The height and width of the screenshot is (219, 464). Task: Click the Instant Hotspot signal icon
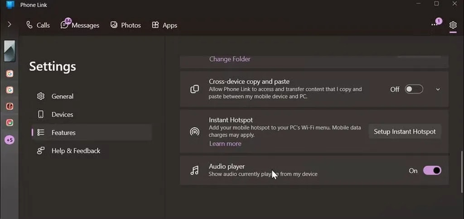pos(194,131)
